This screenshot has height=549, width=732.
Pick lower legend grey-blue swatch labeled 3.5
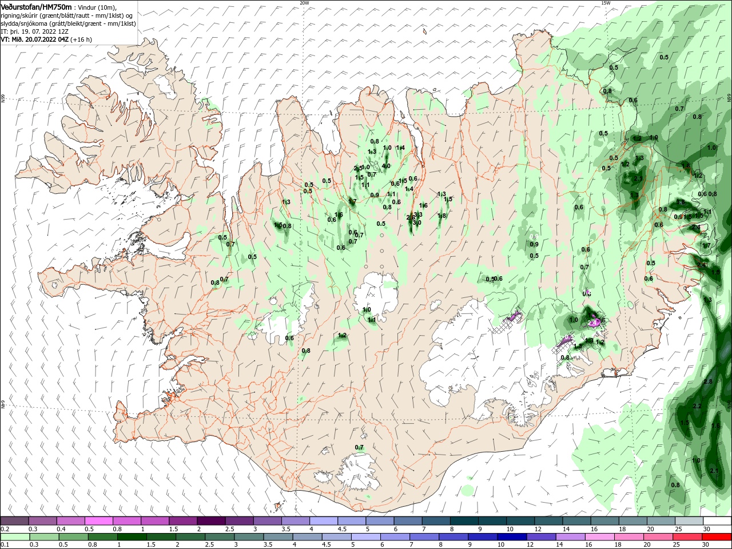pyautogui.click(x=278, y=537)
